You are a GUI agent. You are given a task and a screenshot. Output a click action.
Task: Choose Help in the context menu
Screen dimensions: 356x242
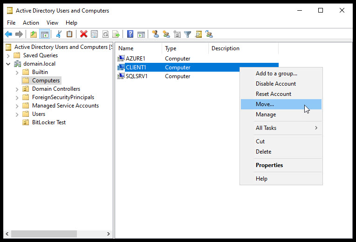[x=281, y=179]
